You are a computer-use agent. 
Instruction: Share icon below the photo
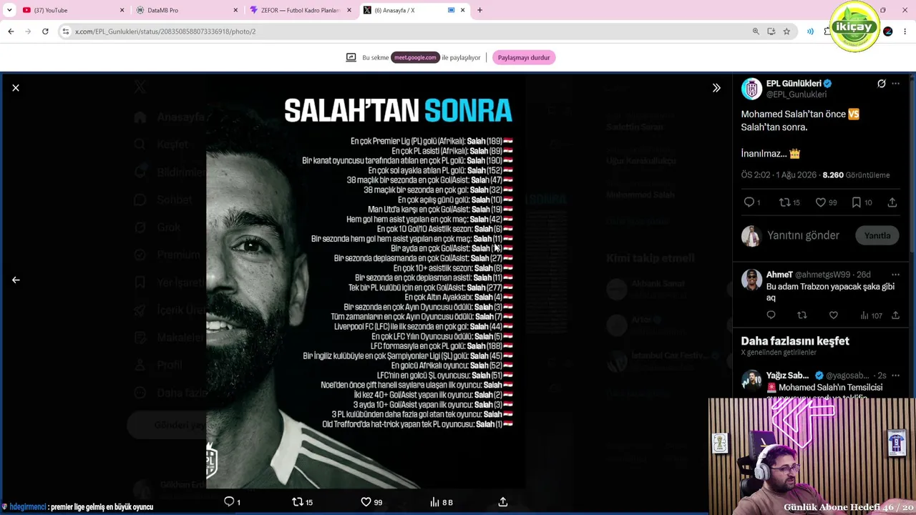(503, 502)
